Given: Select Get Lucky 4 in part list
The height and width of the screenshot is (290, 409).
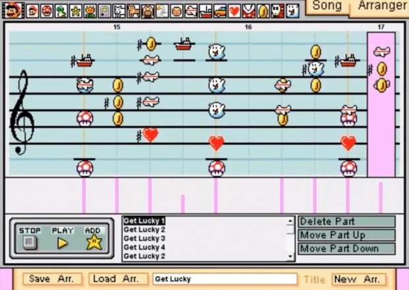Looking at the screenshot, I should coord(144,247).
